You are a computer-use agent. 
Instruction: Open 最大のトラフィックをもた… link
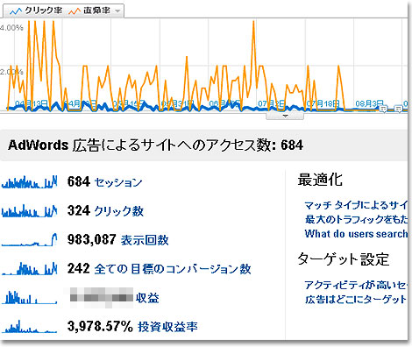tap(356, 219)
